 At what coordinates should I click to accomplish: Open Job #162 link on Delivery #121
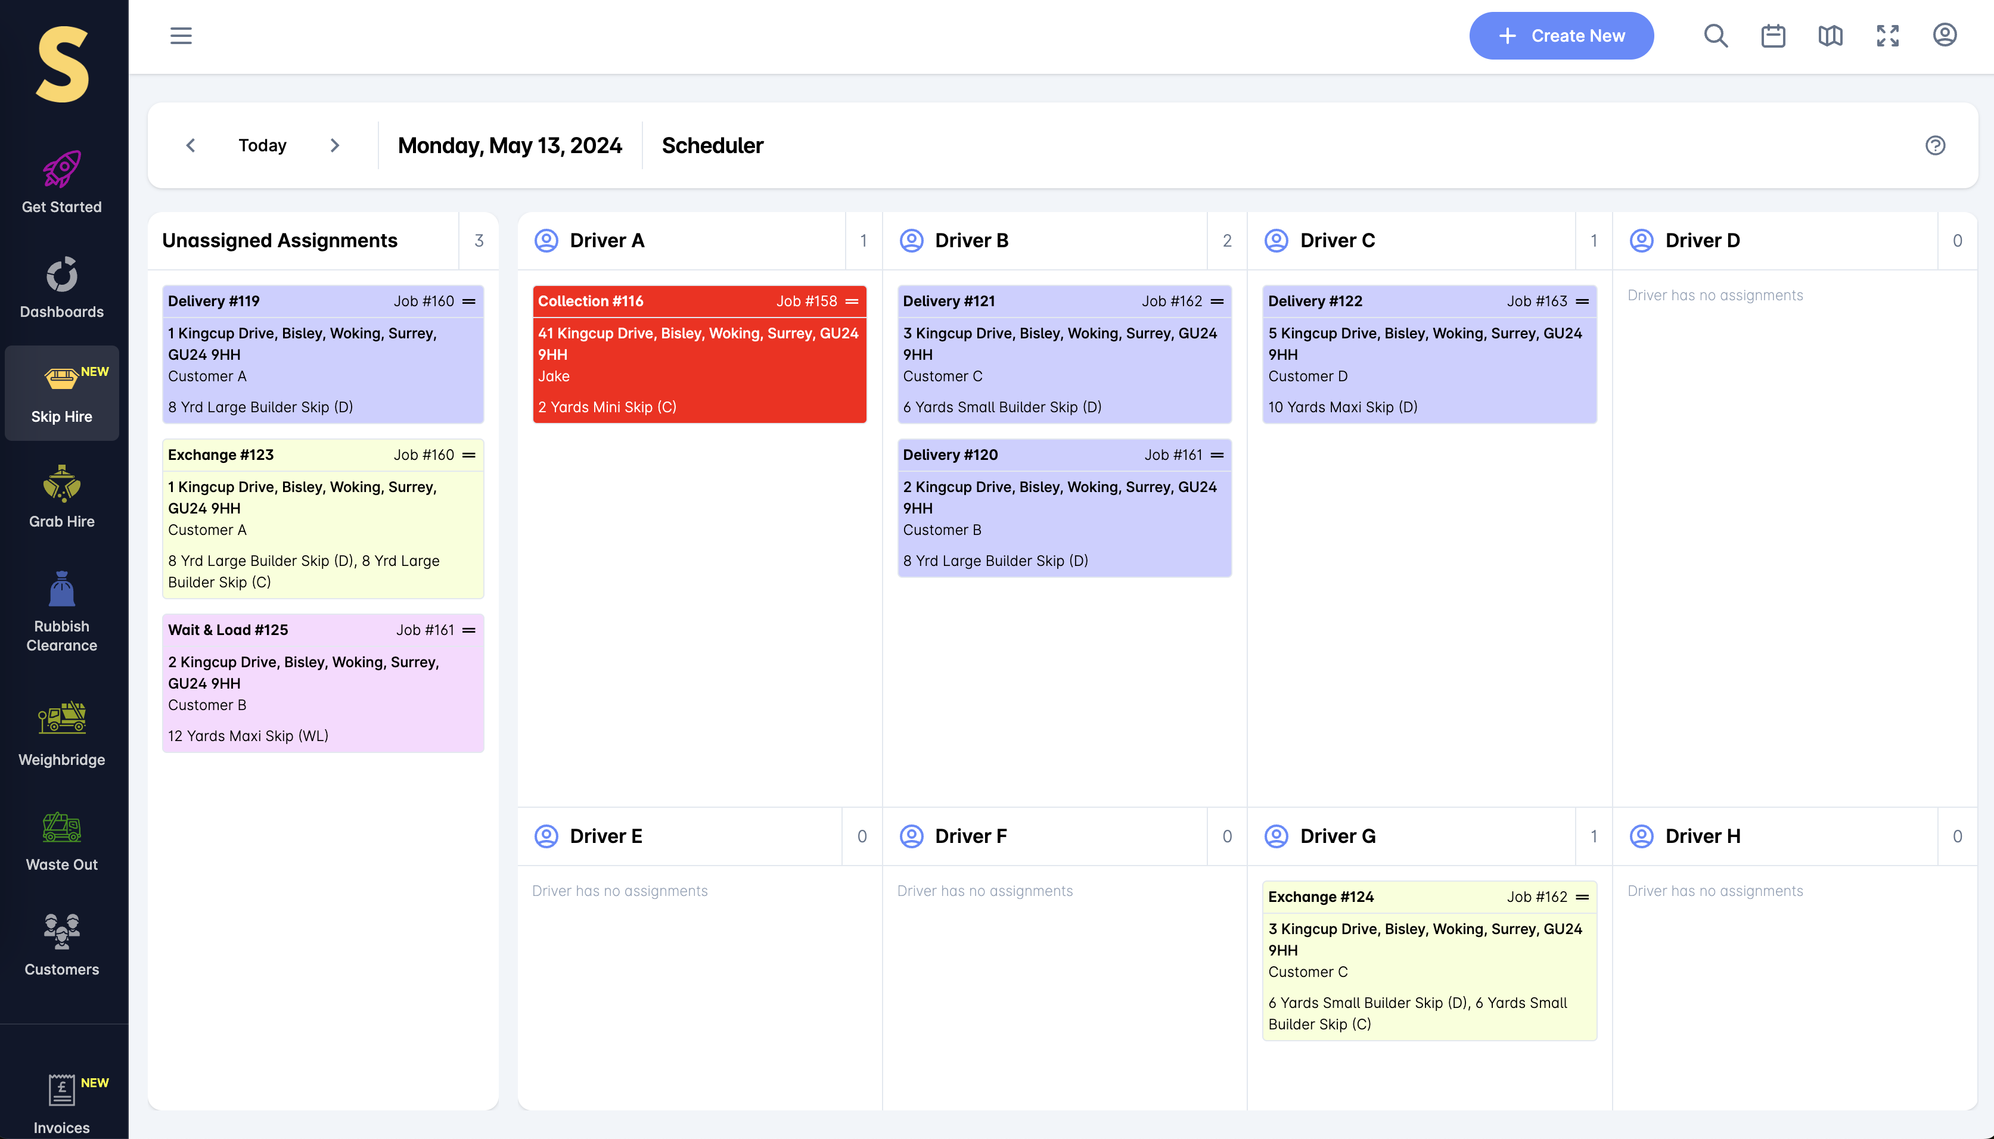click(x=1172, y=301)
